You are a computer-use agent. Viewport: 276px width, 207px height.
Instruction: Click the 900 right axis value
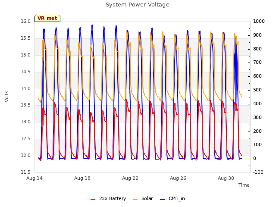257,35
